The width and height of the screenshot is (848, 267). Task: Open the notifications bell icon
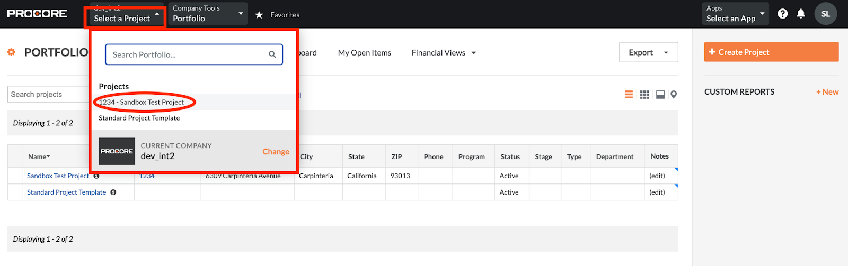[x=801, y=14]
